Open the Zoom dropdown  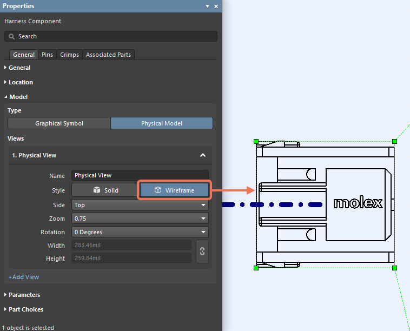click(x=140, y=219)
